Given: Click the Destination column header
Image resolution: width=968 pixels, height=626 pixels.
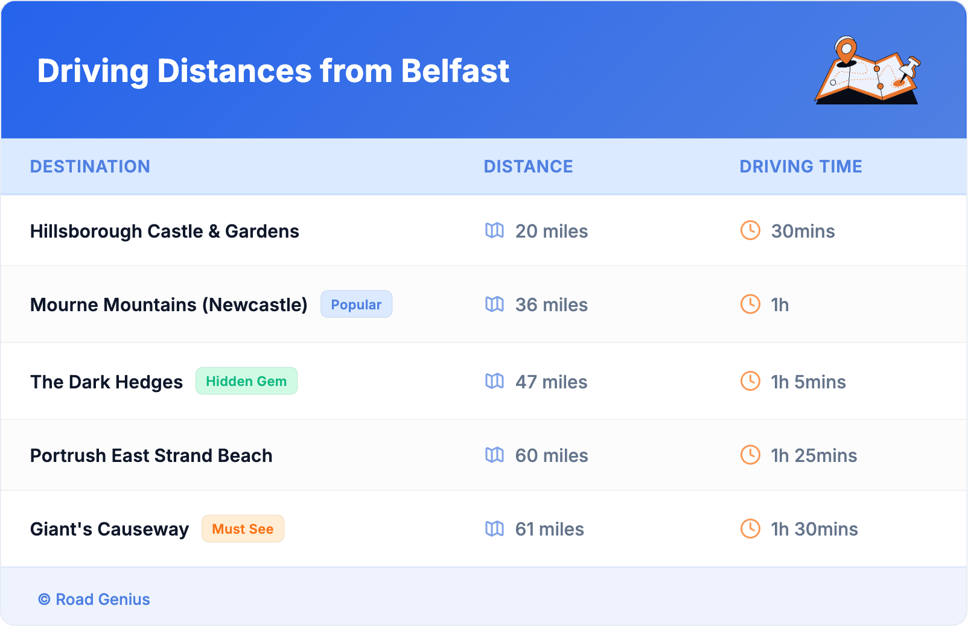Looking at the screenshot, I should click(x=90, y=166).
